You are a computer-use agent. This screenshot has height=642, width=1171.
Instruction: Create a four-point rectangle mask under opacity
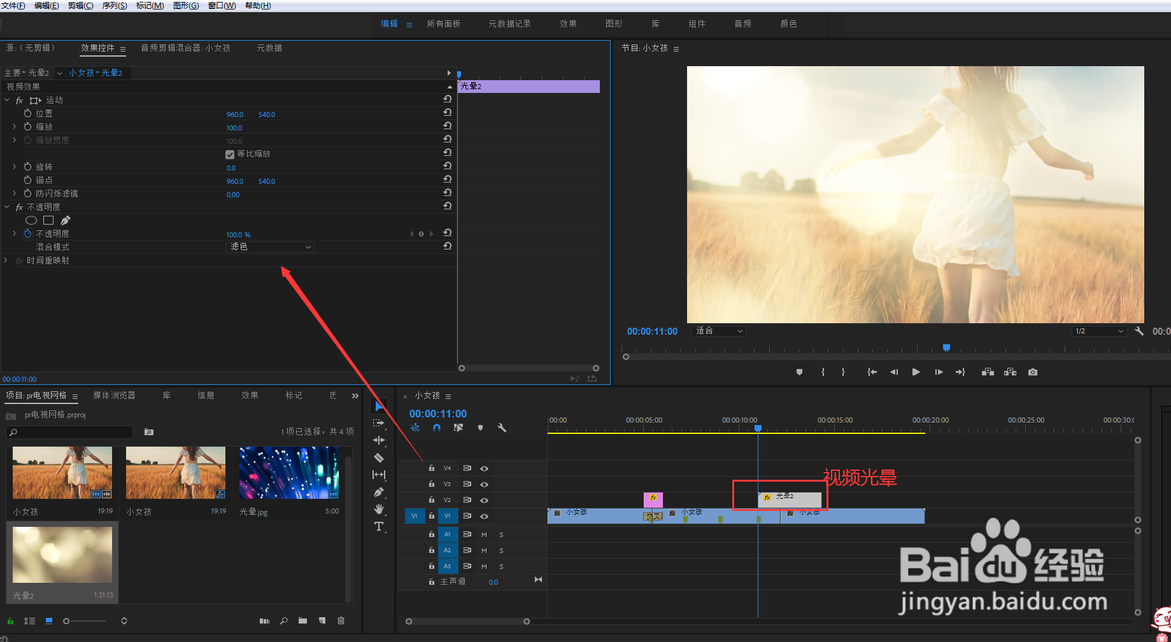tap(48, 220)
